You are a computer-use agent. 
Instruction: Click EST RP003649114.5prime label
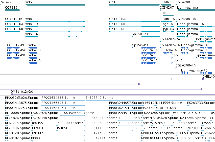[100, 138]
